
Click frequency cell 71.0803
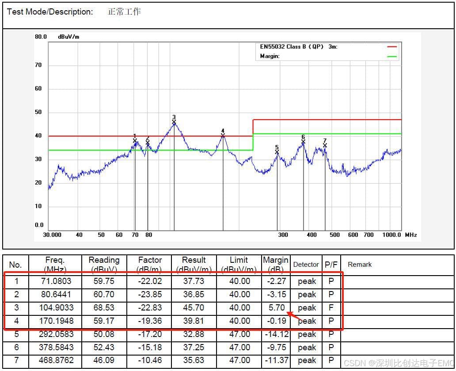point(56,281)
